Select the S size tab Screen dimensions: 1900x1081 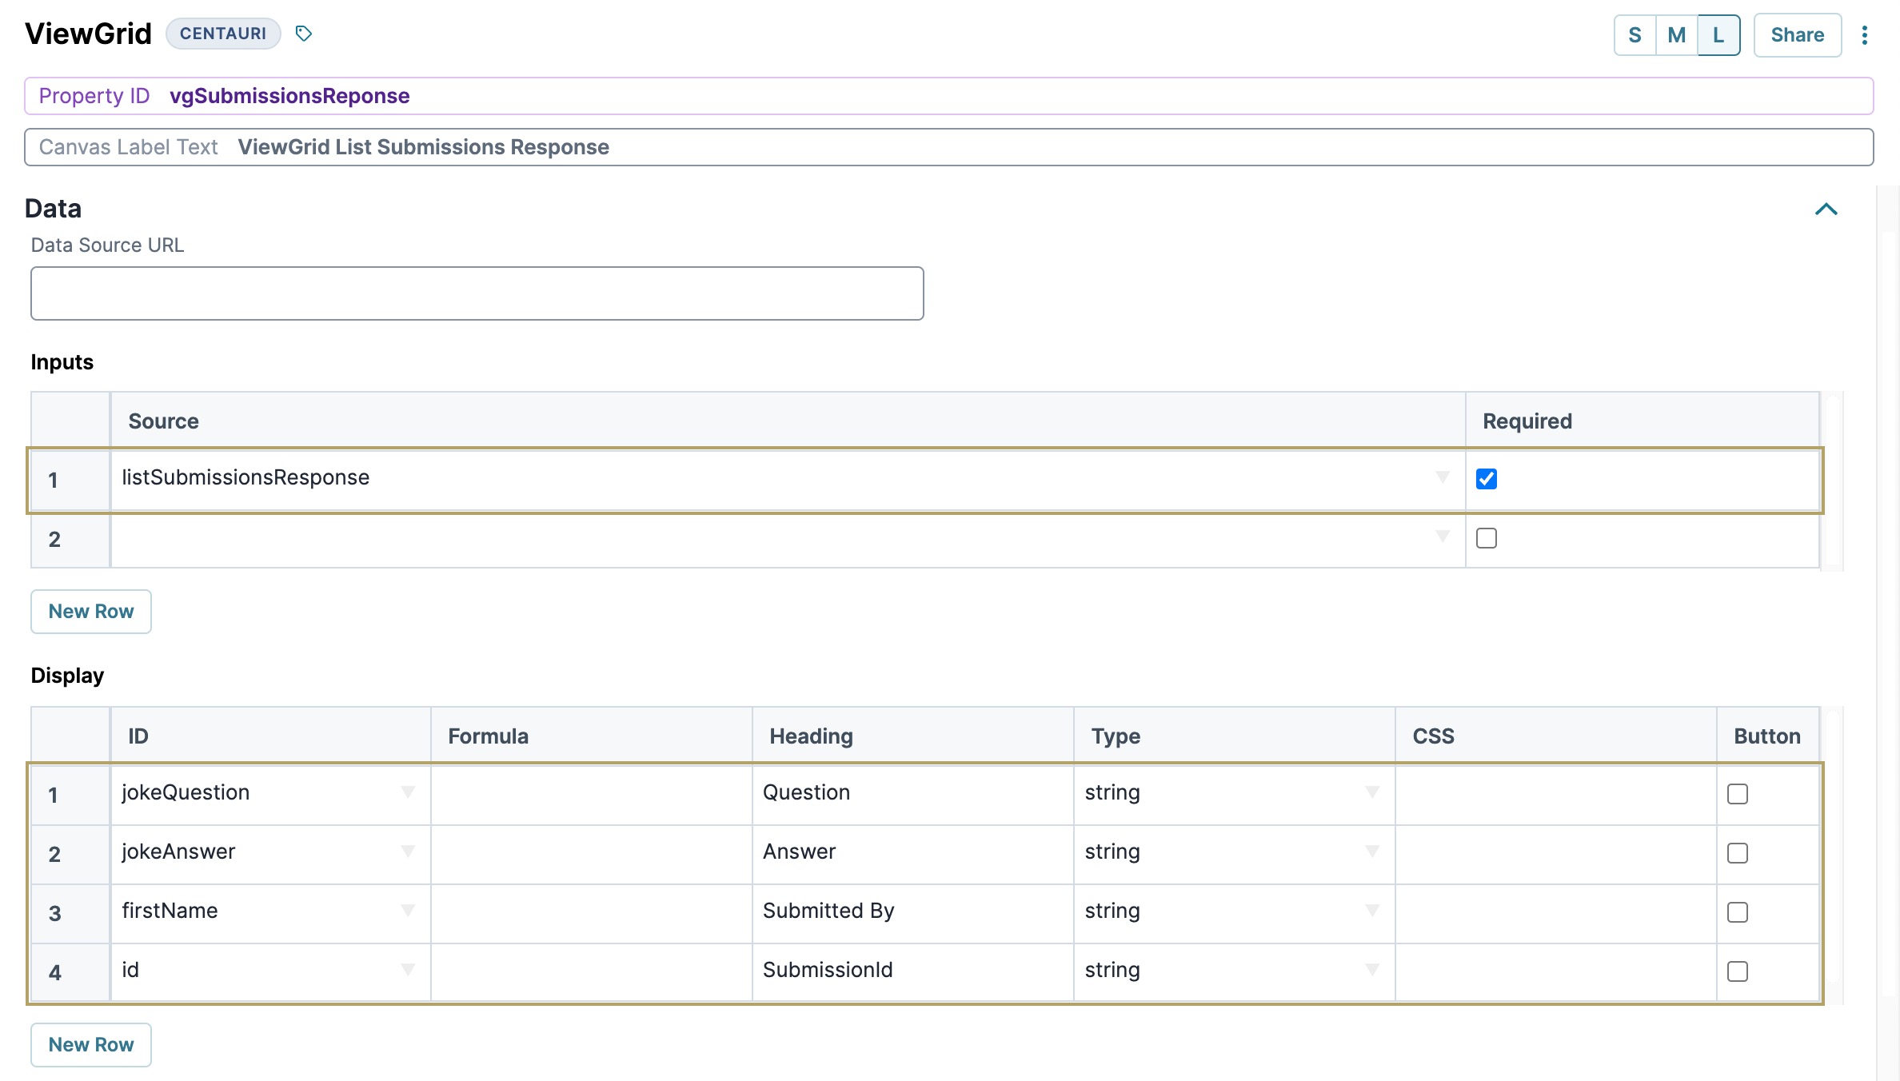(x=1635, y=35)
